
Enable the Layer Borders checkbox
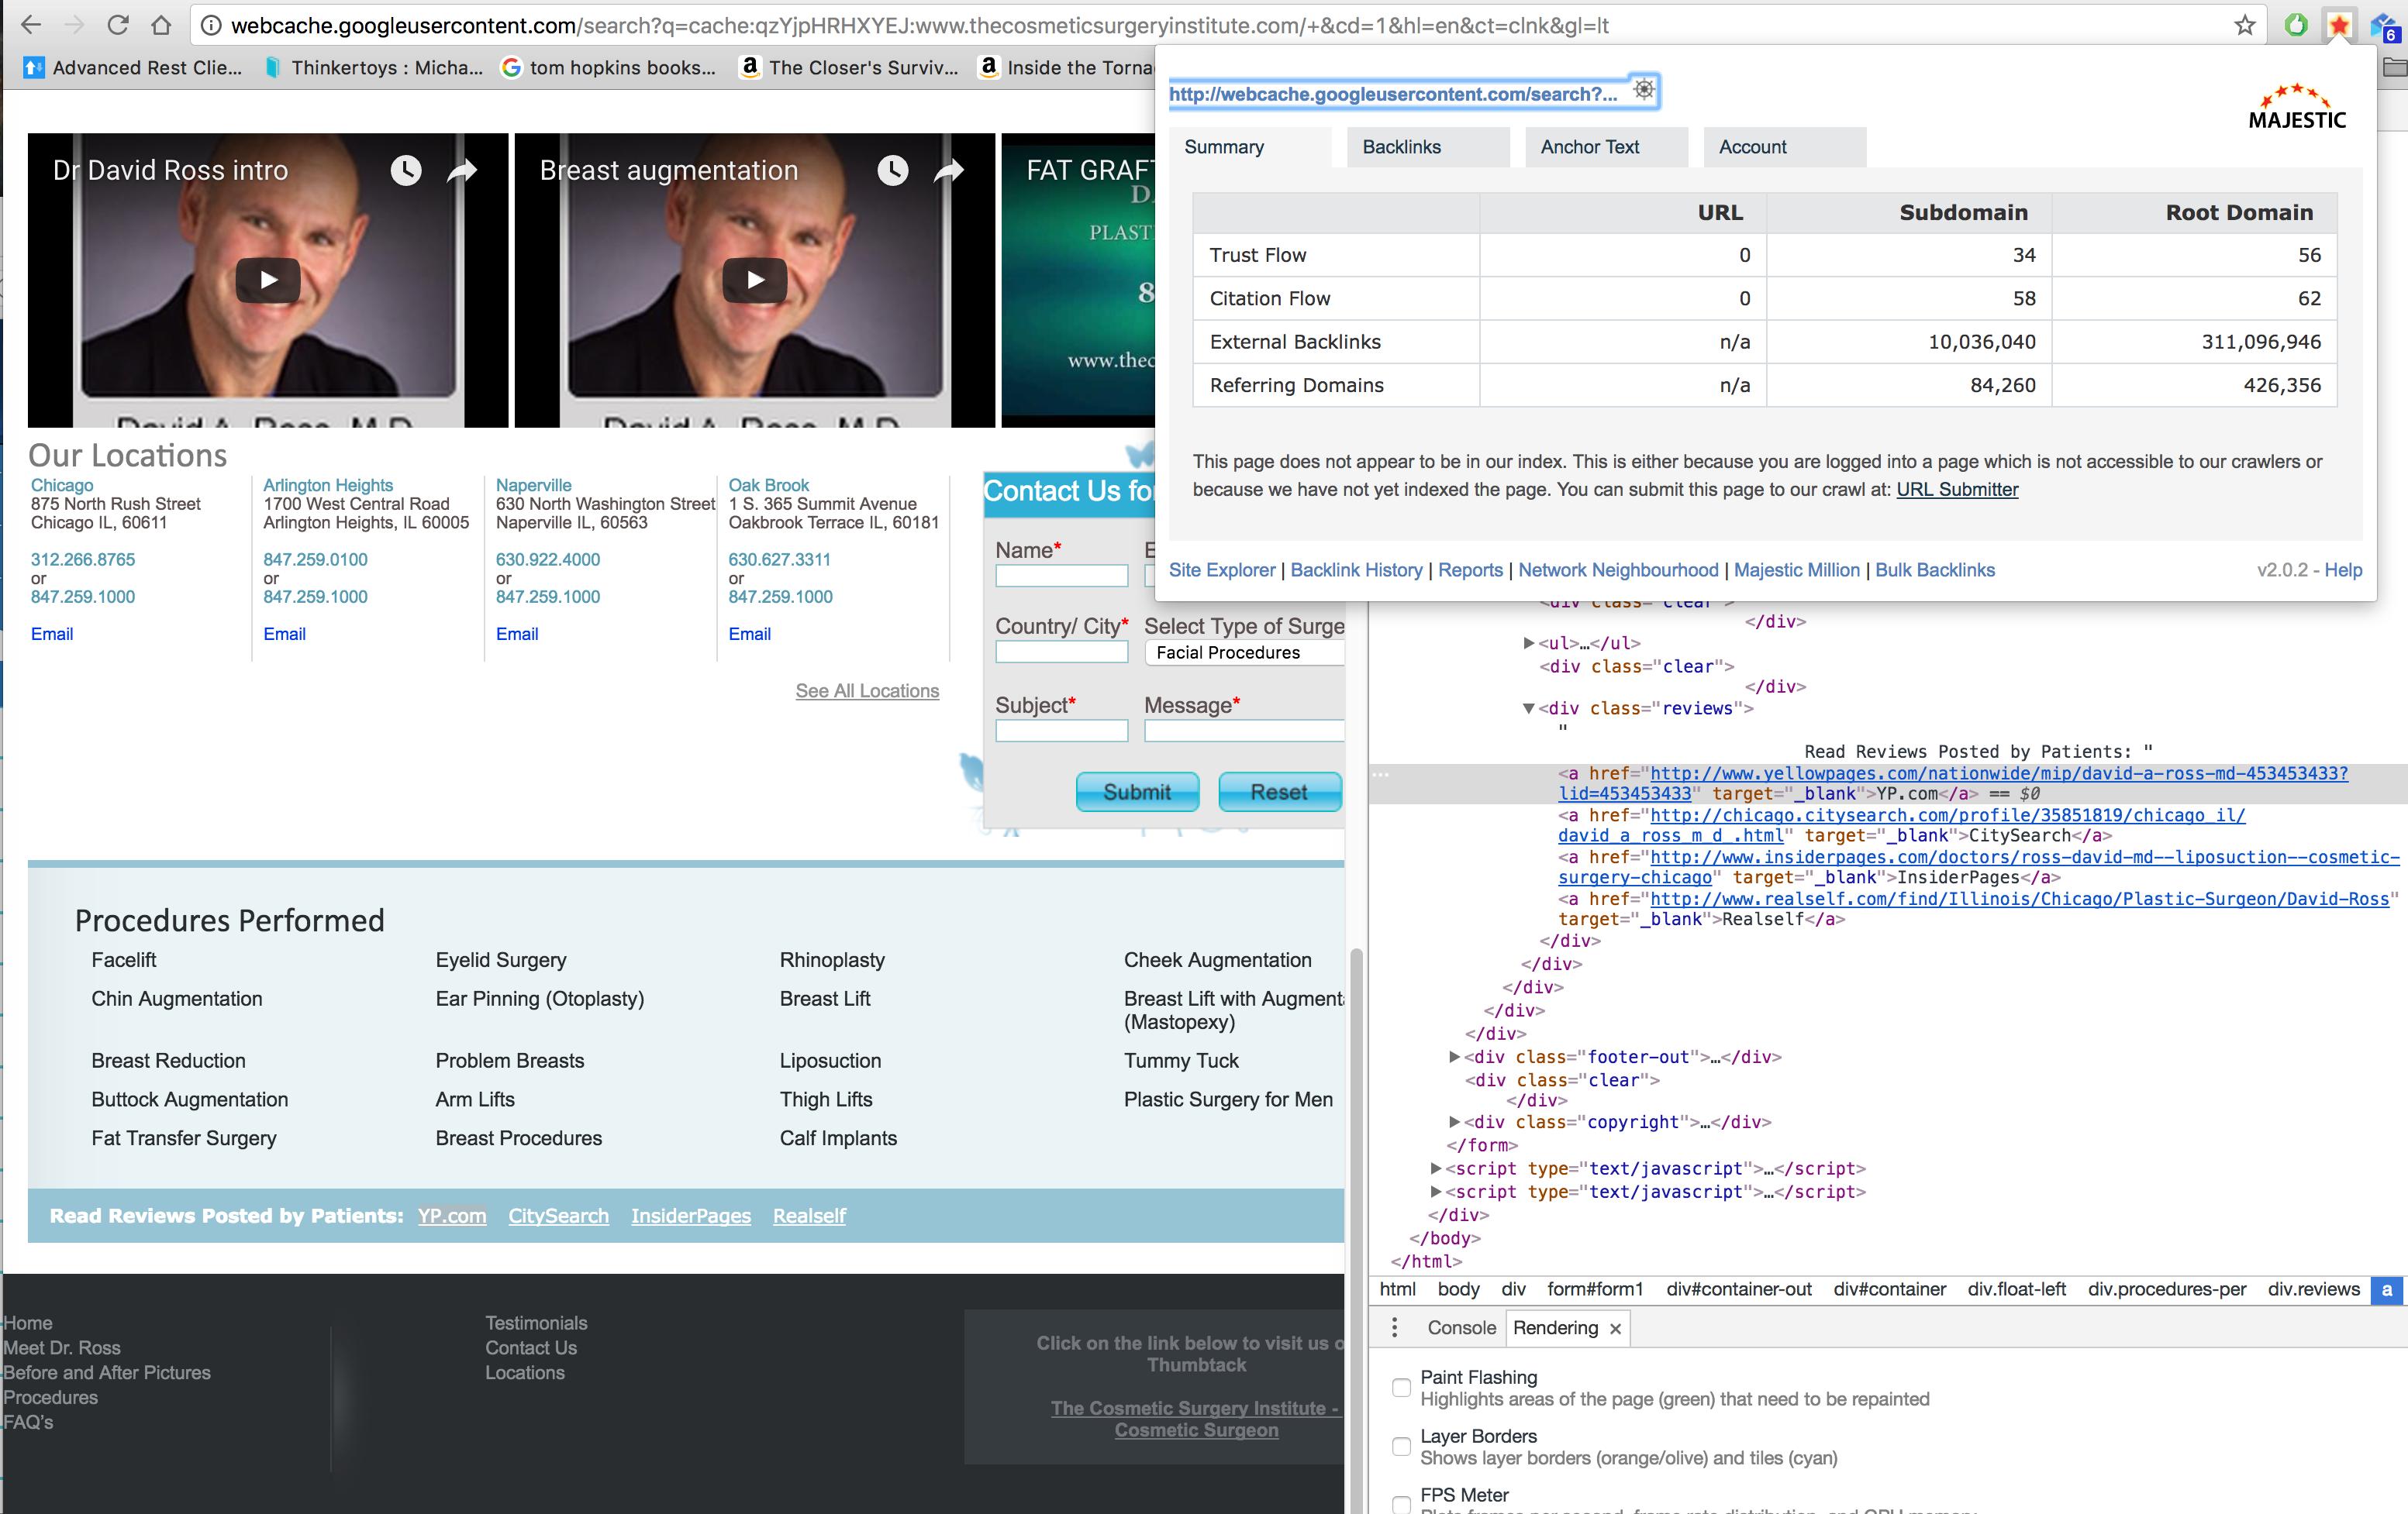[x=1402, y=1446]
